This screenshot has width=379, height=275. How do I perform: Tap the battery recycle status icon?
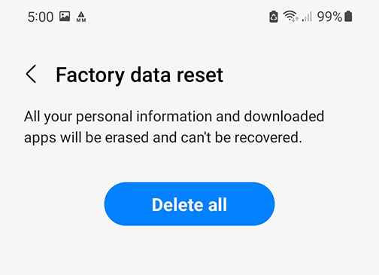274,17
